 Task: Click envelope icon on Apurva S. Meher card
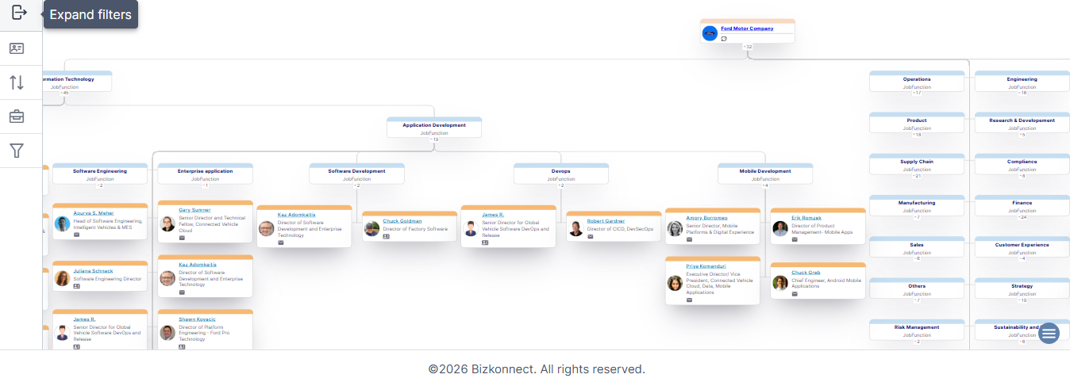click(x=77, y=235)
